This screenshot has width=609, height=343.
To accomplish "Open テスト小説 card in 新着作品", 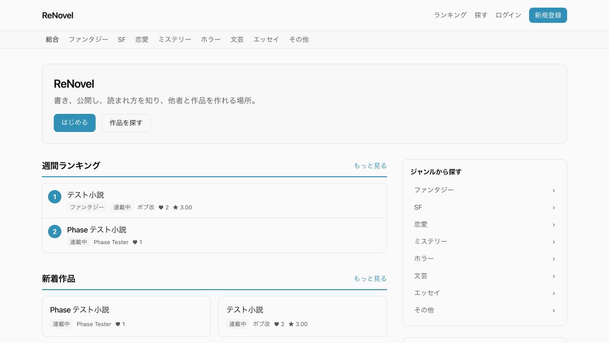I will (x=303, y=316).
